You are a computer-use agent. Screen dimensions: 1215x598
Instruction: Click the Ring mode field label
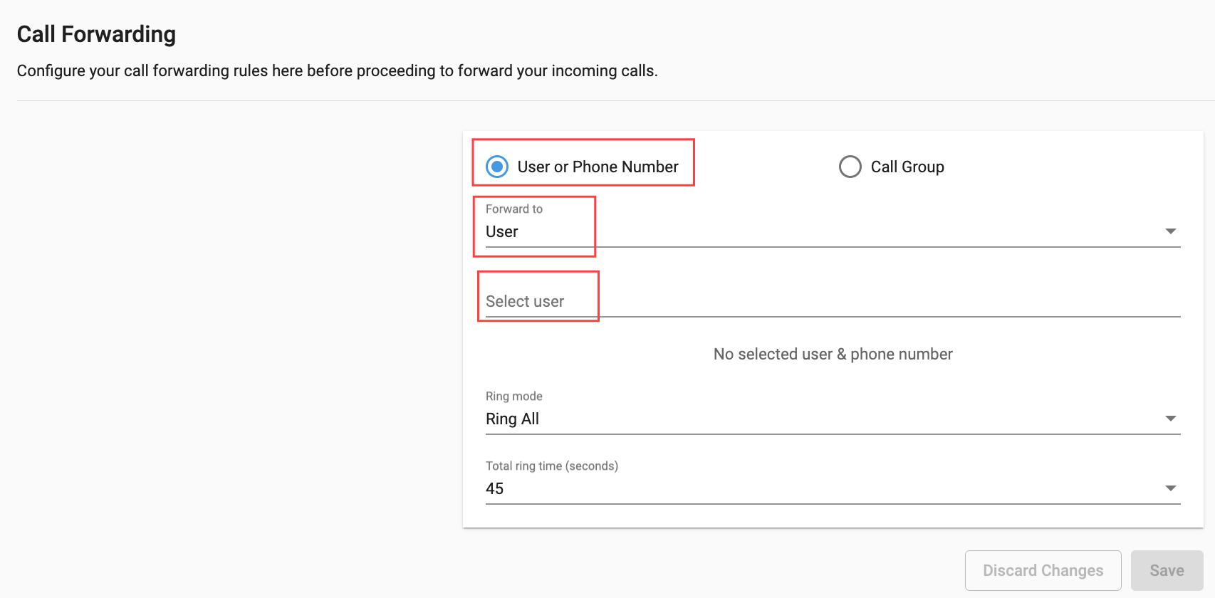[x=514, y=396]
